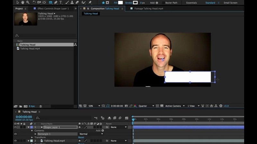
Task: Select the Pan Behind anchor point tool
Action: (44, 3)
